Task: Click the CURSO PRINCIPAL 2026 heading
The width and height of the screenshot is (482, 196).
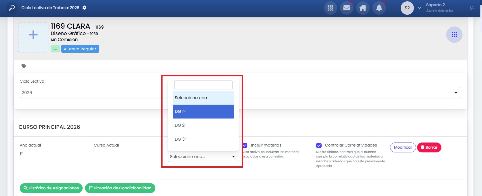Action: pos(49,127)
